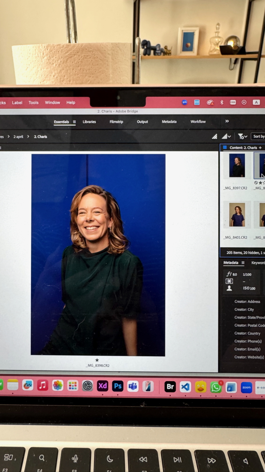Click the '2 april' breadcrumb folder
The height and width of the screenshot is (472, 265).
(x=18, y=137)
